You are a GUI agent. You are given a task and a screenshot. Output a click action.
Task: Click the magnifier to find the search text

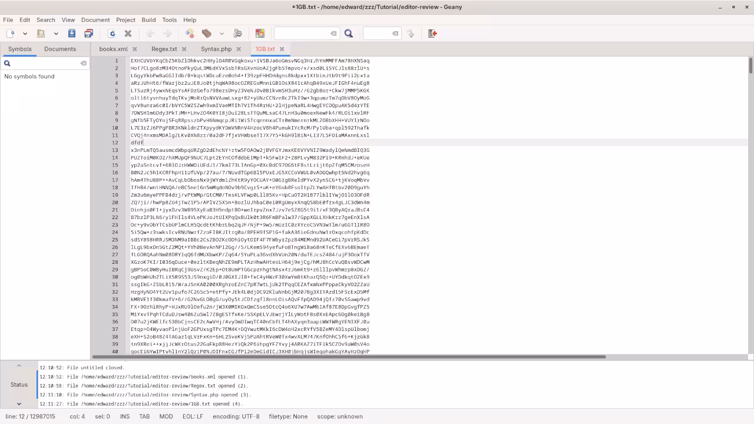[349, 33]
